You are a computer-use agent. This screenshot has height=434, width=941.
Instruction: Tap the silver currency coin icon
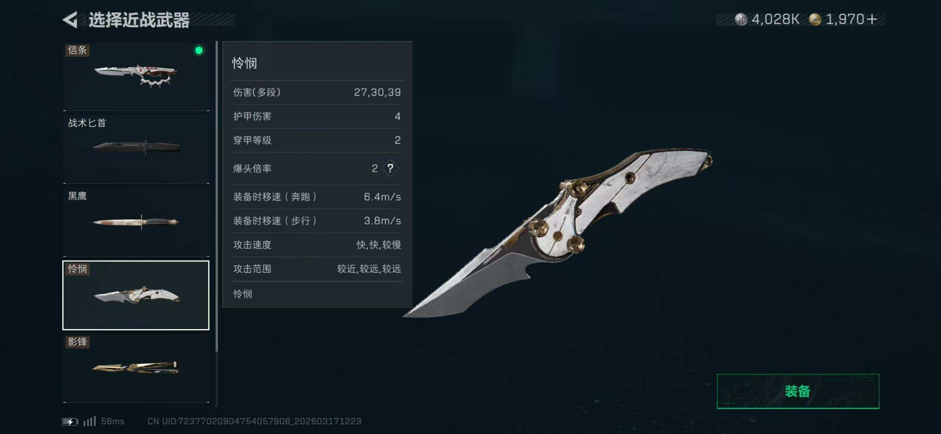coord(741,19)
